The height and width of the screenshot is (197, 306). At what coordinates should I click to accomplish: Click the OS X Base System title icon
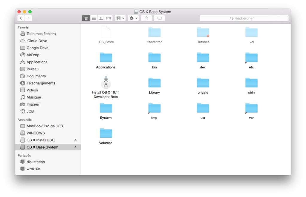pos(136,12)
